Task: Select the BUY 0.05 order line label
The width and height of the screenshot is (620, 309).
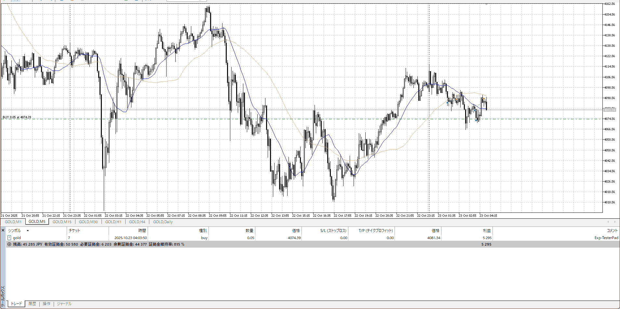Action: coord(17,117)
